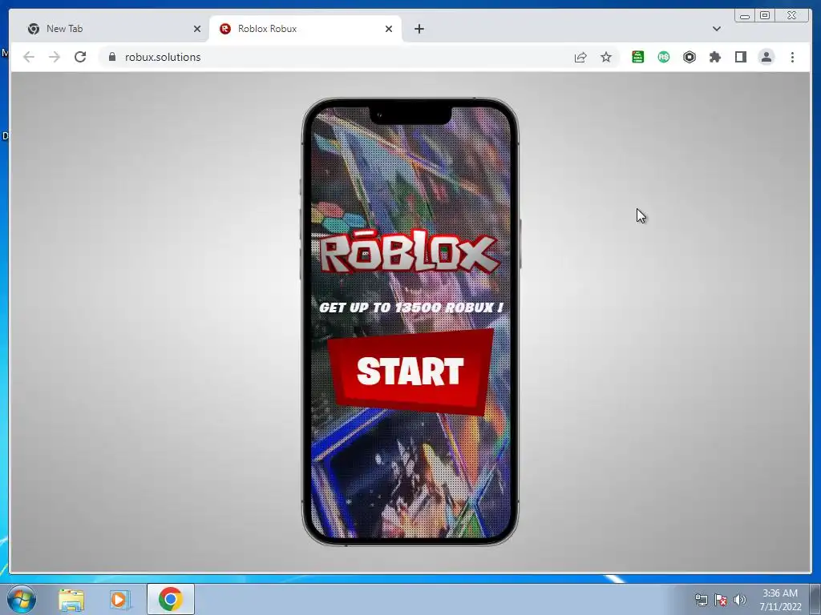Open the R$ robux extension

[663, 57]
